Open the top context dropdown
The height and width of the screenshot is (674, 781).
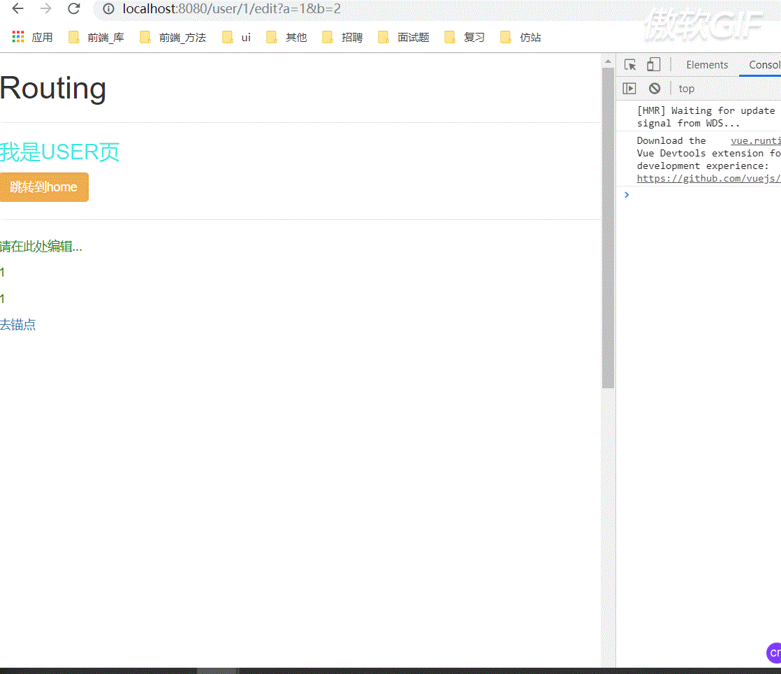tap(687, 89)
